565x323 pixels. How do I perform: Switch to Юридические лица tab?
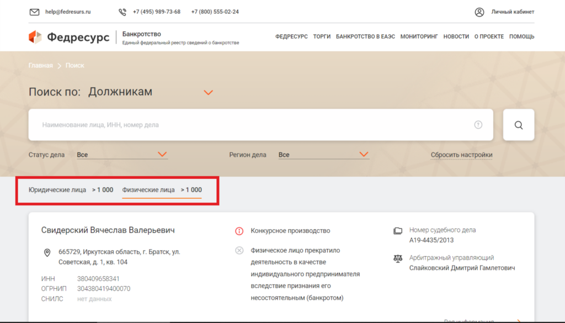click(57, 190)
